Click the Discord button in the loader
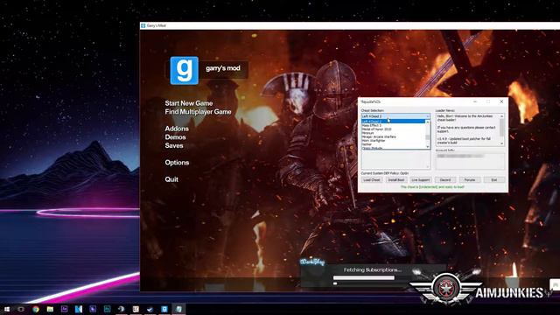The image size is (560, 315). (x=445, y=180)
